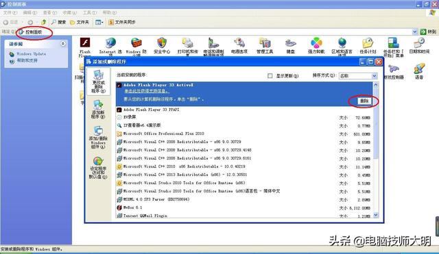Select Visual C++ 2008 Redistributable 9.0.30729.6161 row
This screenshot has height=254, width=439.
click(x=244, y=158)
